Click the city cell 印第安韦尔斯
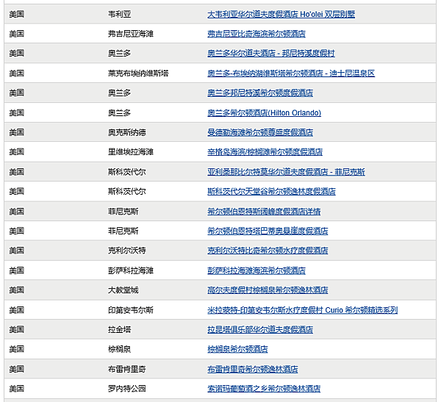 tap(131, 310)
